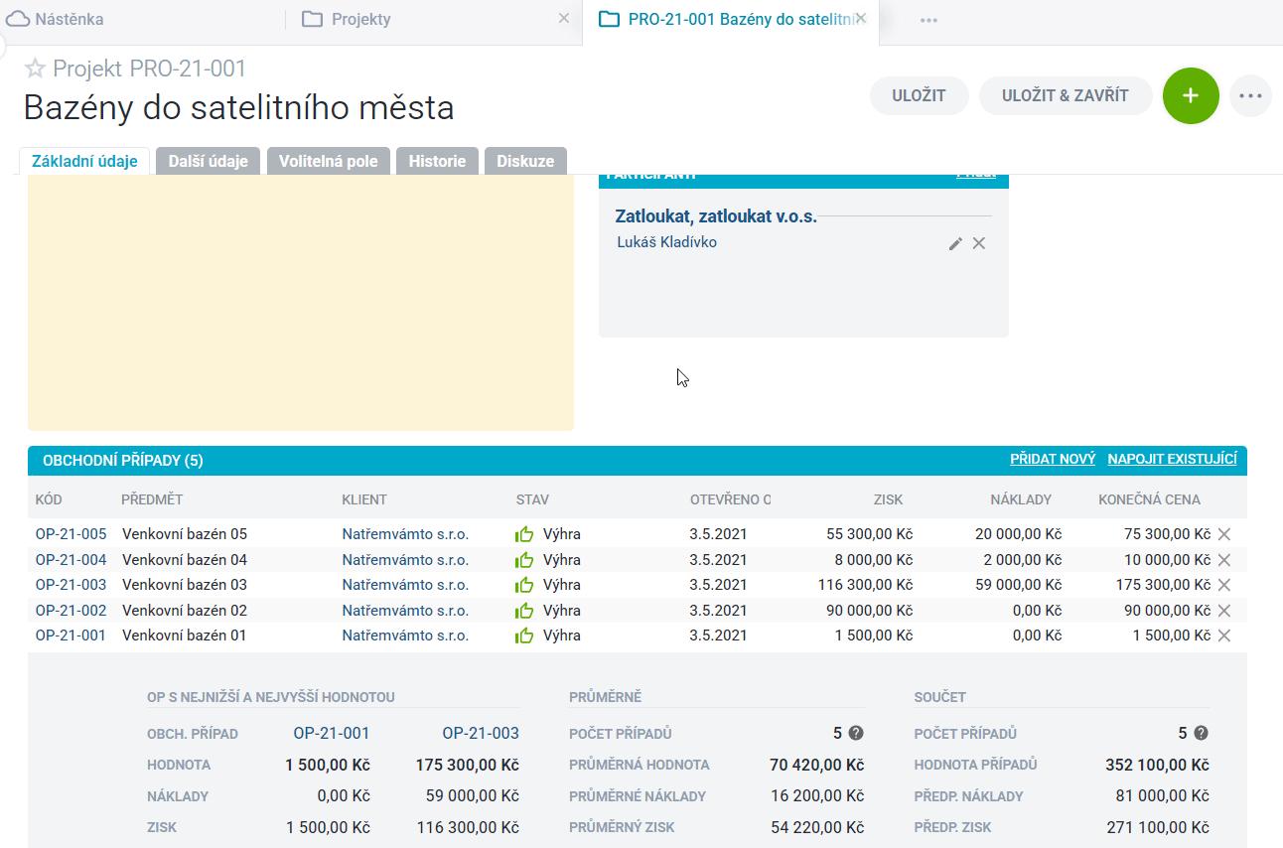Remove OP-21-004 row from project
1283x848 pixels.
1224,560
